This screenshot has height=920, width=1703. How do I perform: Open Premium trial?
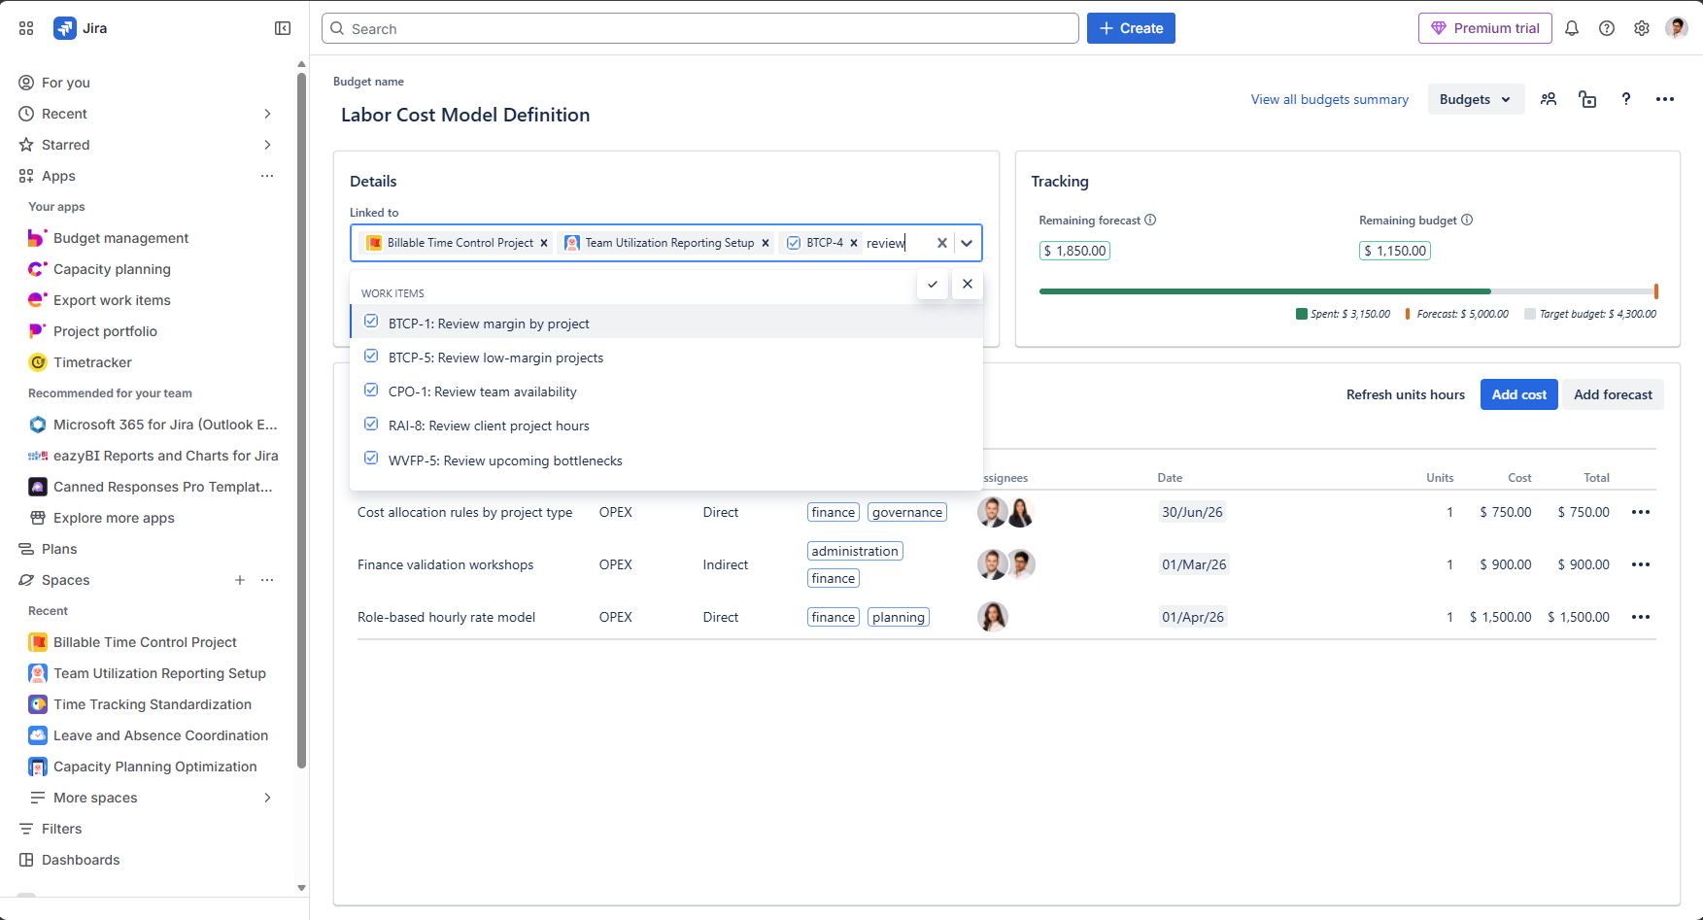[x=1485, y=28]
